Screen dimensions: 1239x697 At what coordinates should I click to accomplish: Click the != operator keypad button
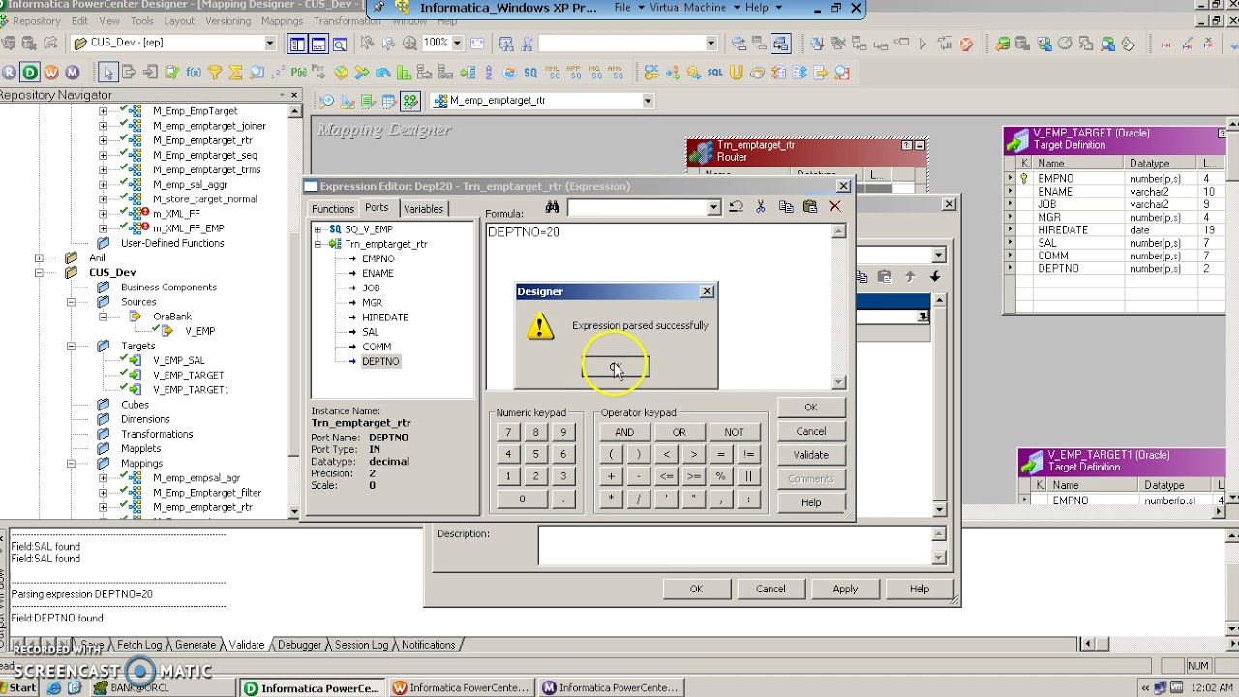click(748, 455)
